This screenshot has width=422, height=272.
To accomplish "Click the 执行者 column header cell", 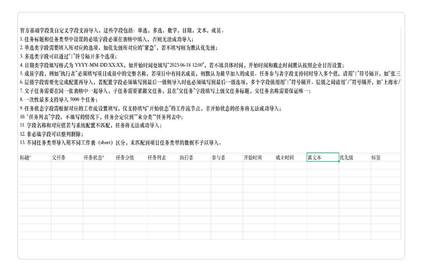I will (195, 158).
